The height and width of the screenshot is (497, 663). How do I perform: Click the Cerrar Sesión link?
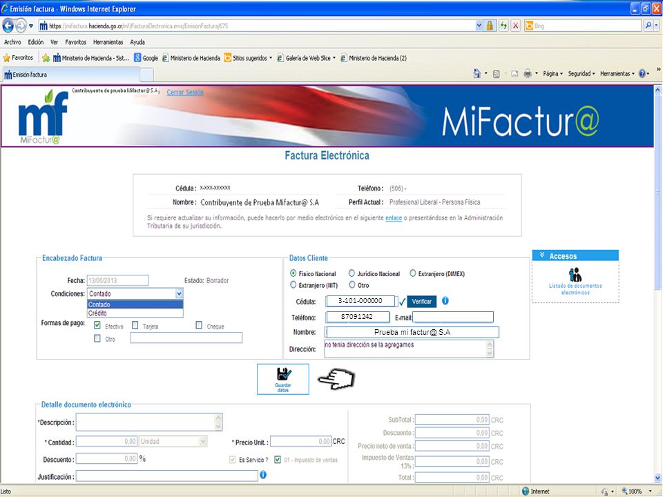click(185, 92)
